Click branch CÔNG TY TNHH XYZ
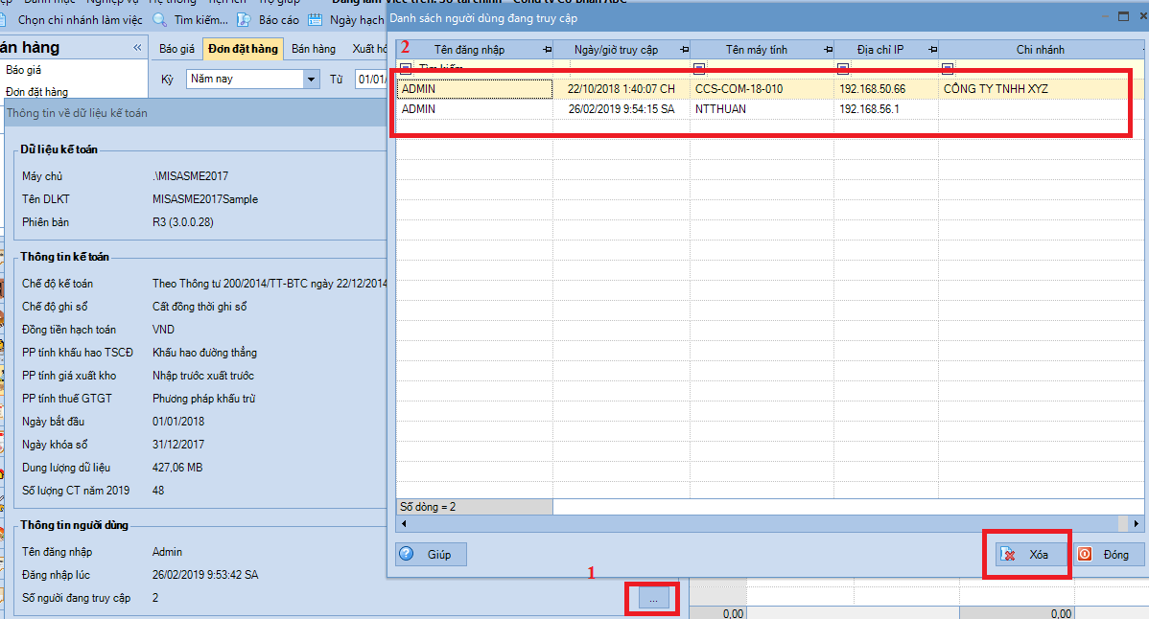Screen dimensions: 1149x619 (x=996, y=89)
